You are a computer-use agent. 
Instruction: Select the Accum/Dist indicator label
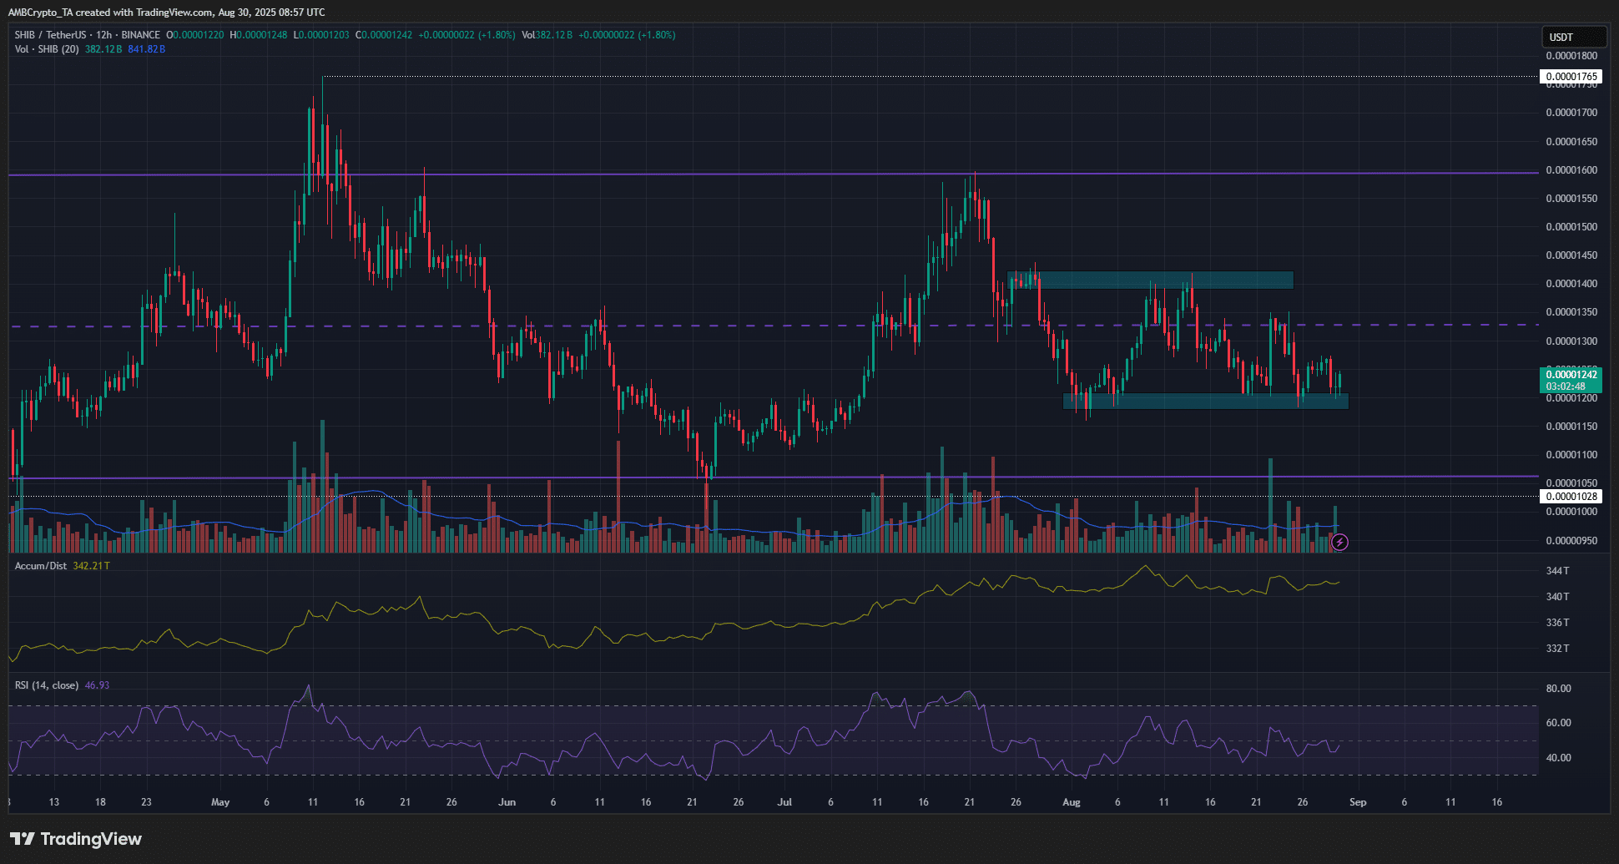point(41,566)
